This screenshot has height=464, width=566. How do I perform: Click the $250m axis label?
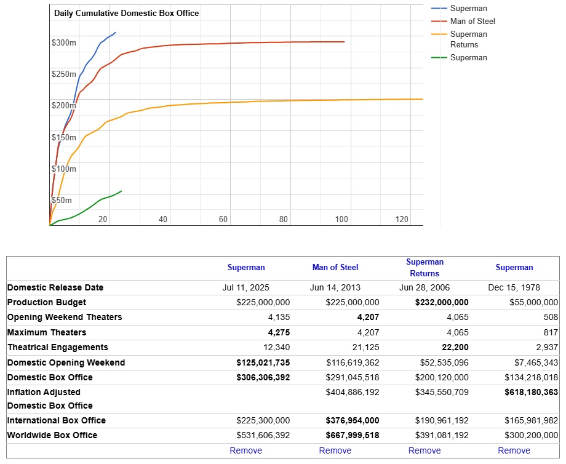[x=64, y=74]
